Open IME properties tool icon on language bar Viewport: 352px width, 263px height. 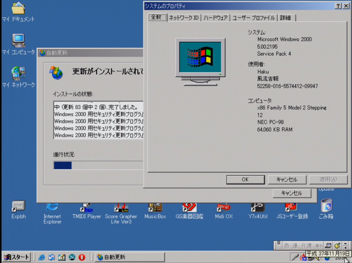337,246
